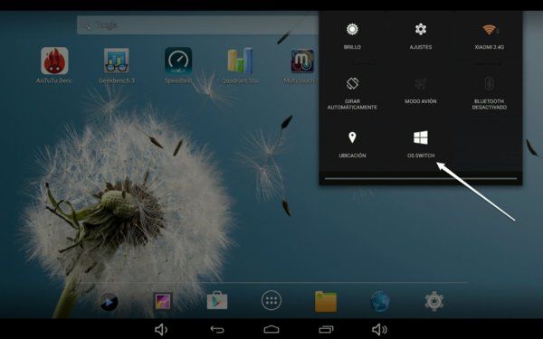
Task: Tap the Xiaomi 2.4G Wi-Fi tile
Action: click(489, 36)
